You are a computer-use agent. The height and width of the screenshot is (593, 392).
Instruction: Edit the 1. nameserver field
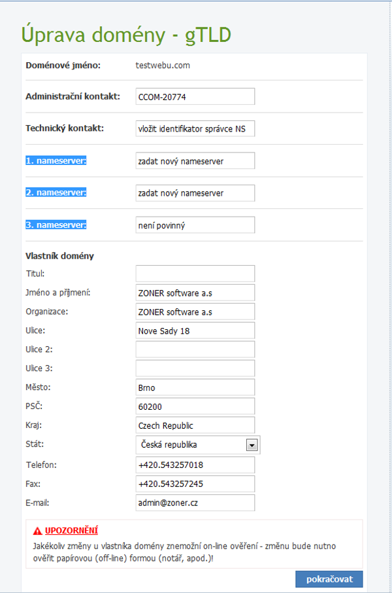click(x=195, y=161)
